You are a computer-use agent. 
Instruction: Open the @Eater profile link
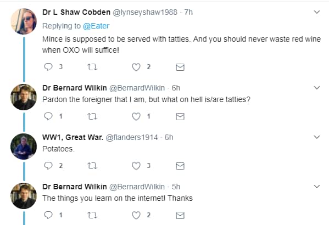point(96,26)
